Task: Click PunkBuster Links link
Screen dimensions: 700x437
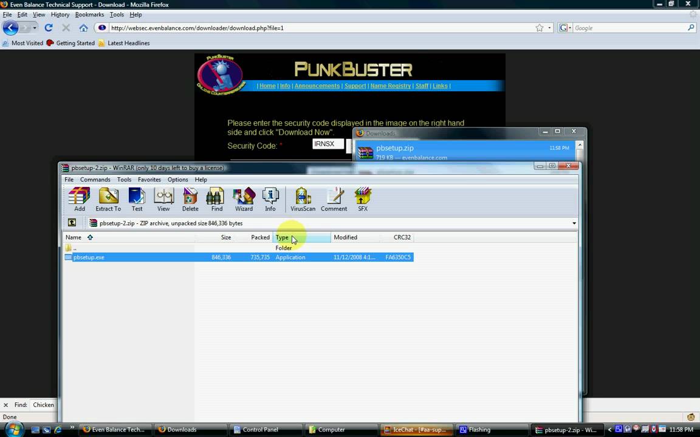Action: (x=440, y=86)
